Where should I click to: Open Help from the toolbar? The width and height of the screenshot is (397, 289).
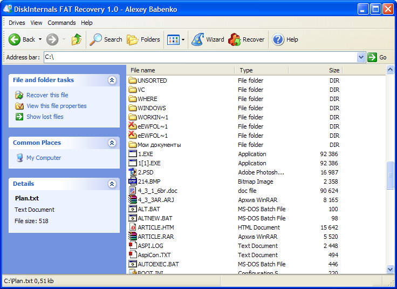click(x=278, y=39)
